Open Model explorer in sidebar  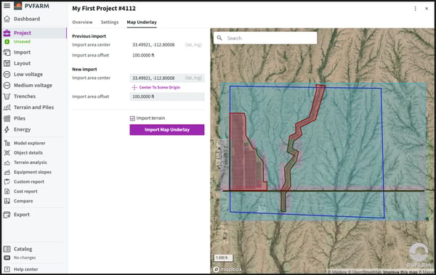(30, 144)
